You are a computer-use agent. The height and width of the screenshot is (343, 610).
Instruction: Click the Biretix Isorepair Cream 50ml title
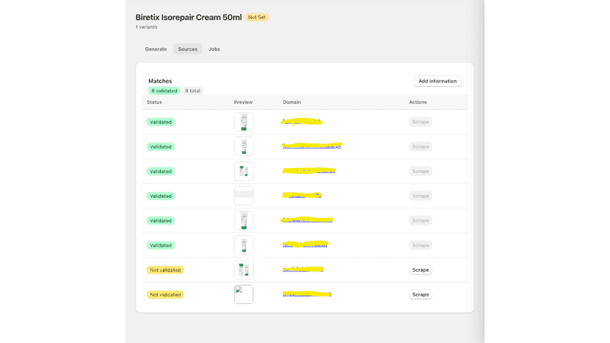point(189,17)
